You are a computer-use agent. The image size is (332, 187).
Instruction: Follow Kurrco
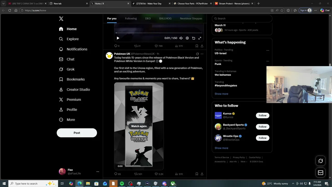pyautogui.click(x=262, y=116)
